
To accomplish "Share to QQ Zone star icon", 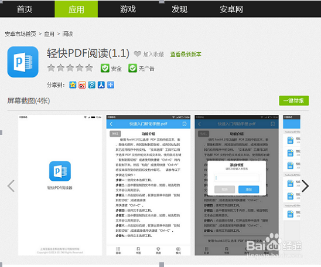I will pyautogui.click(x=73, y=85).
